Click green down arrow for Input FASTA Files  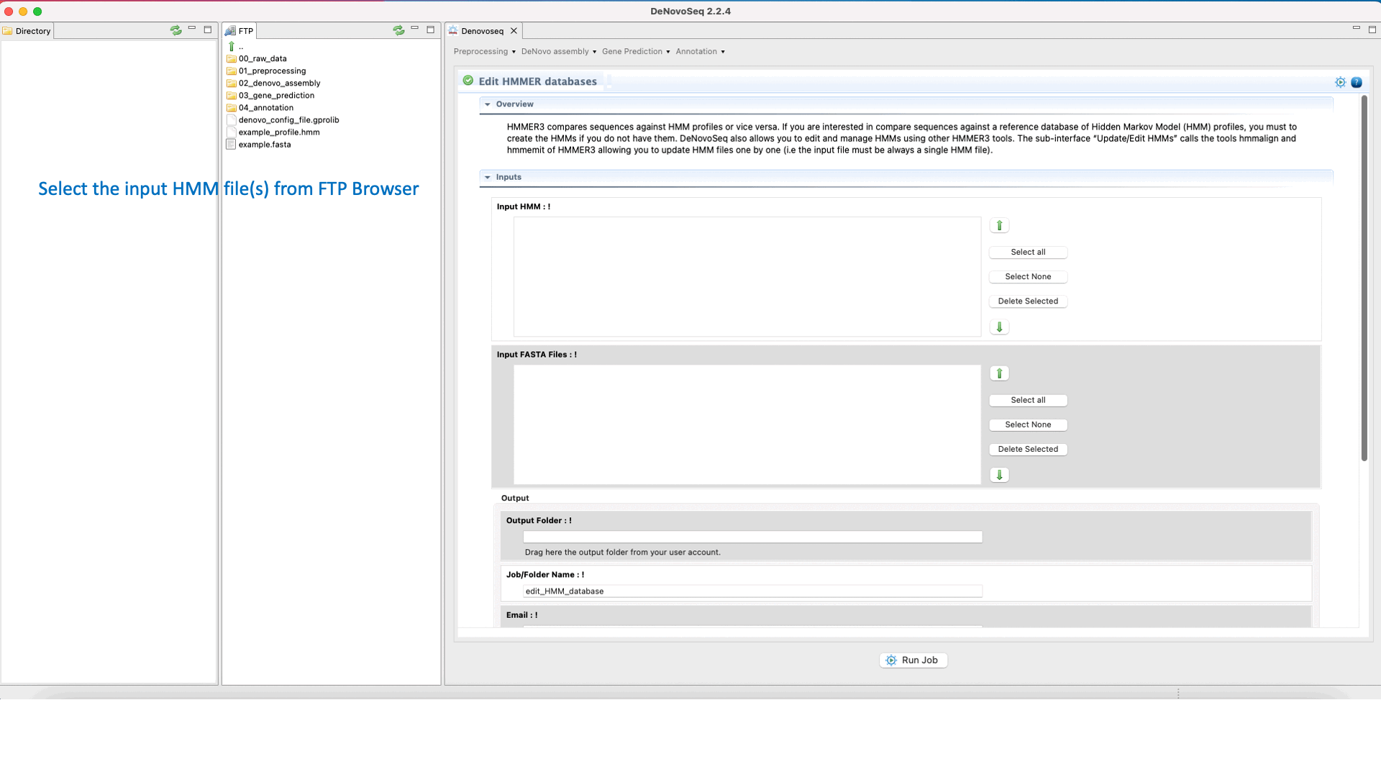click(999, 475)
